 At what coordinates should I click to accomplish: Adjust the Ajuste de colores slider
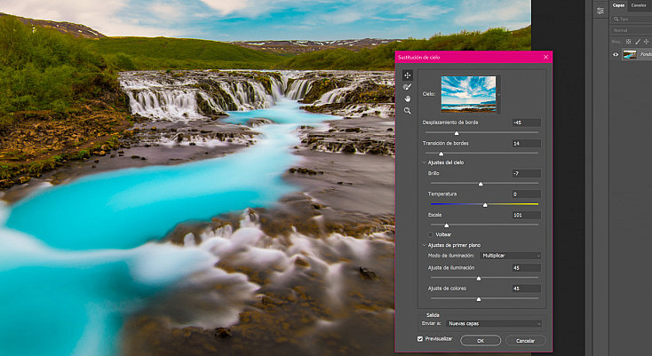[x=479, y=299]
